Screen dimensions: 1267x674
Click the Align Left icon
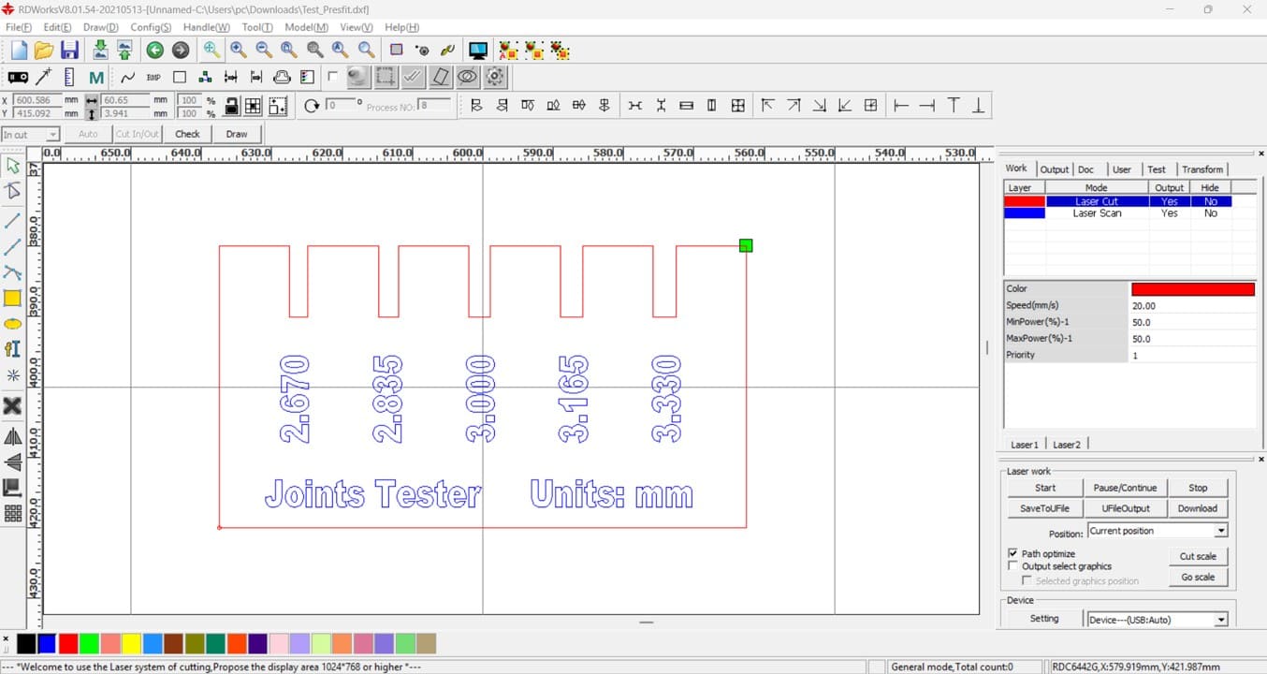pyautogui.click(x=476, y=106)
